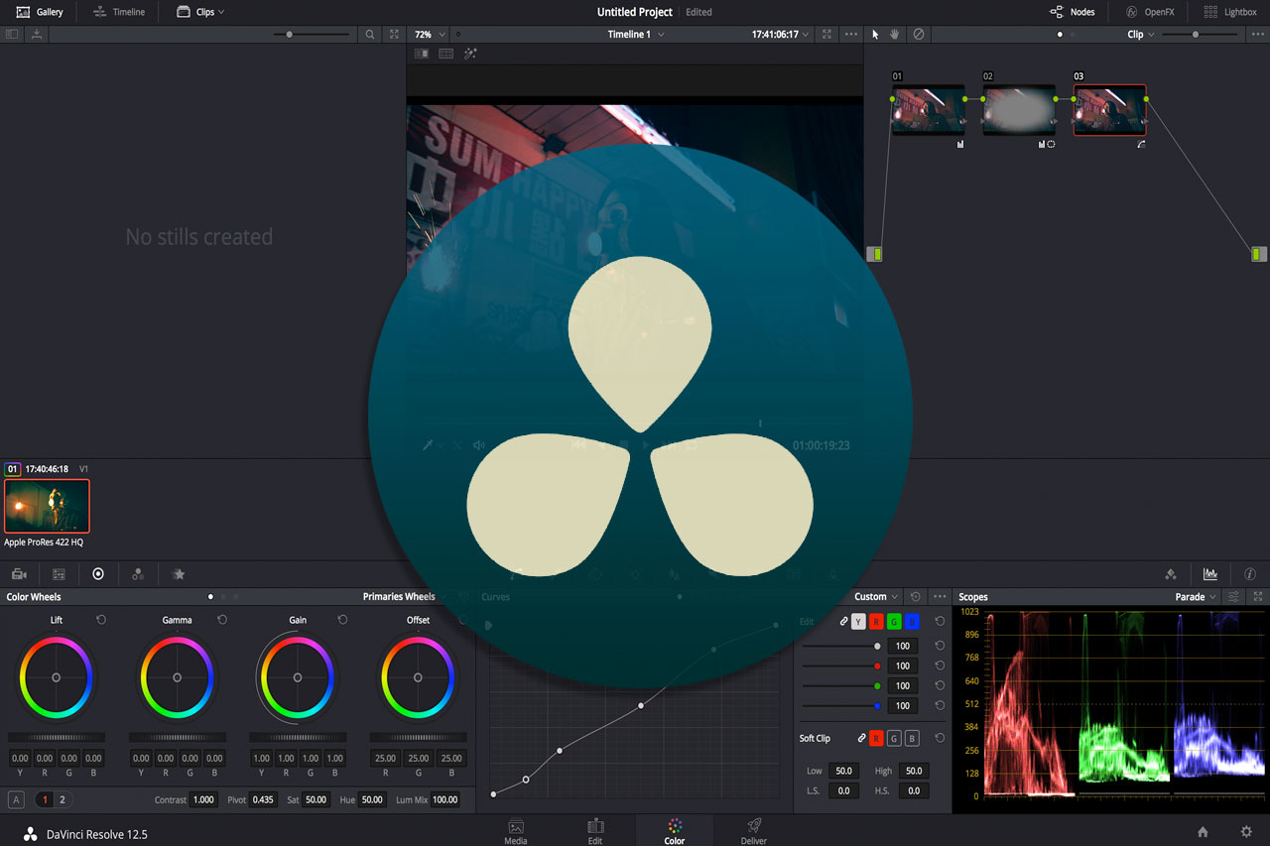Select clip 02 in the timeline

pos(1018,109)
